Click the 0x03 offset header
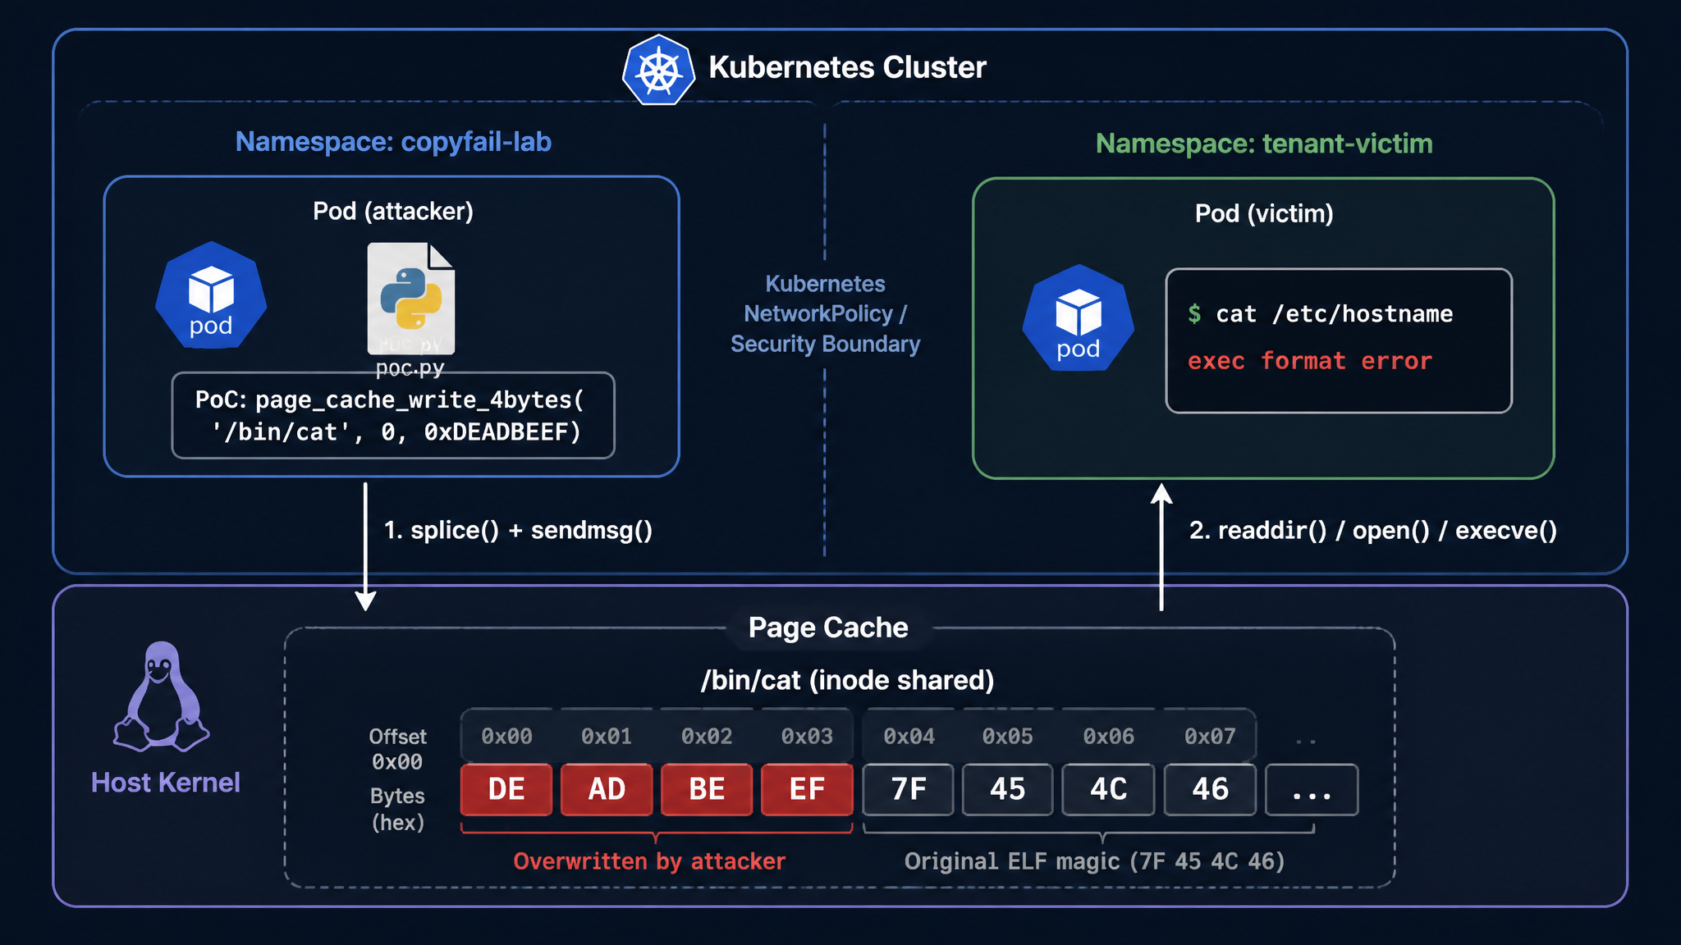Image resolution: width=1681 pixels, height=945 pixels. click(x=807, y=736)
